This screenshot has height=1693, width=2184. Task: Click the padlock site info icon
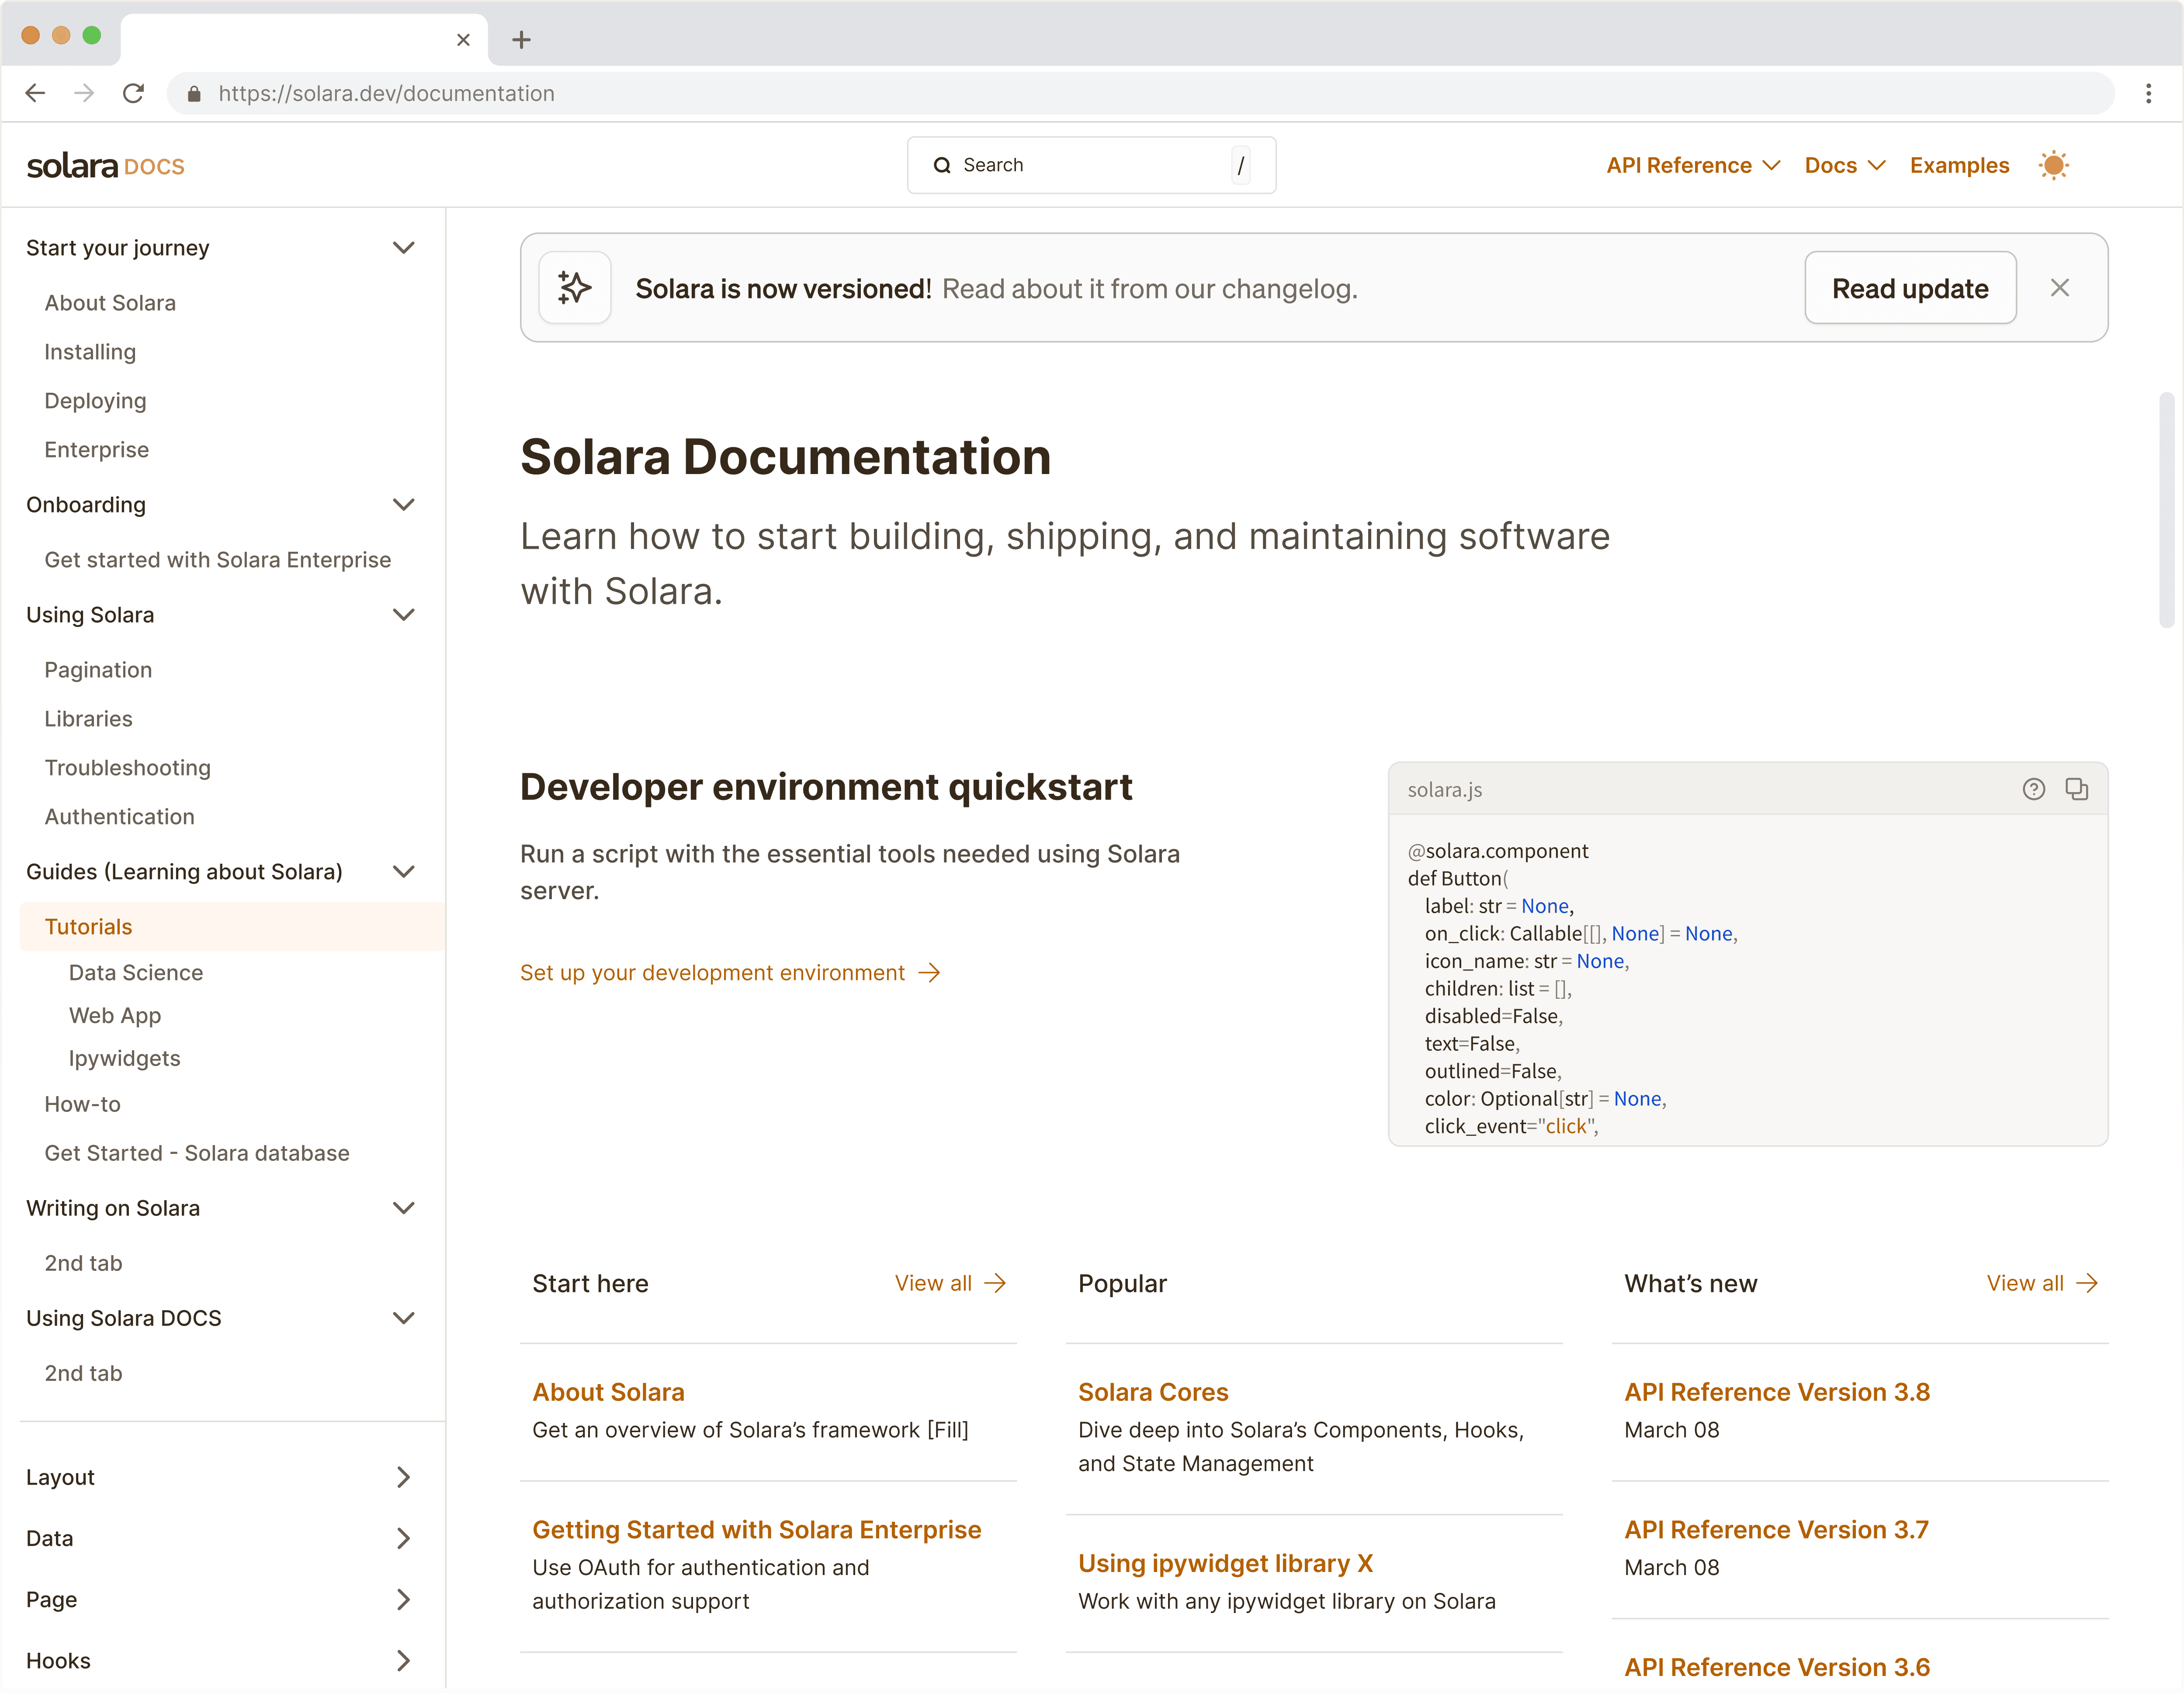point(194,93)
